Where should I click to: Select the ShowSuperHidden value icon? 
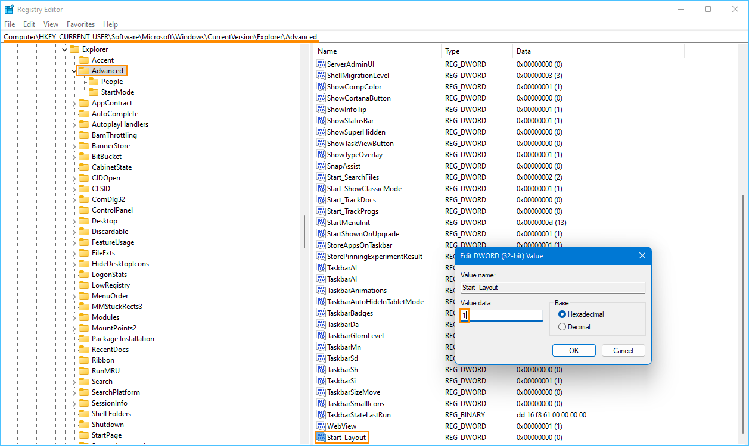pyautogui.click(x=321, y=132)
